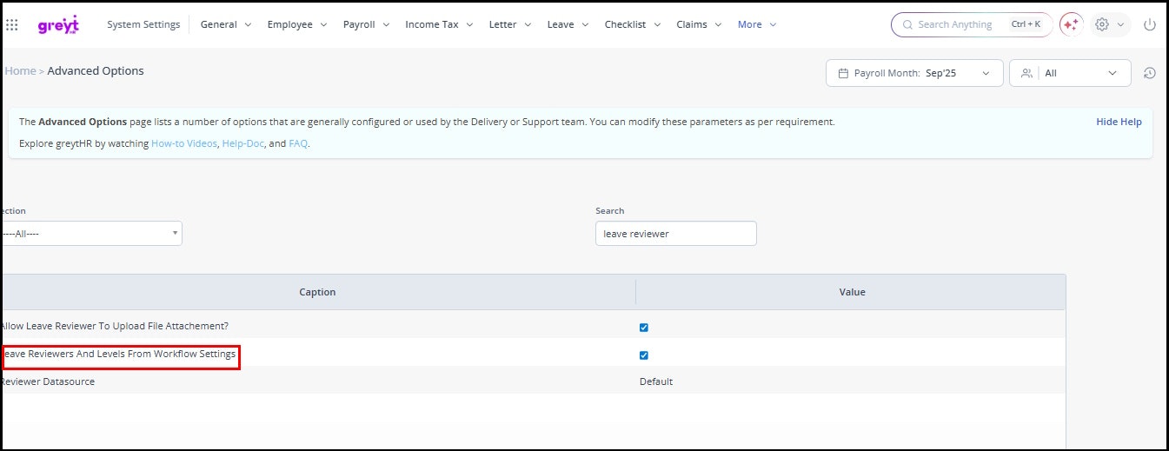Open the history clock icon
This screenshot has height=451, width=1169.
(1150, 73)
